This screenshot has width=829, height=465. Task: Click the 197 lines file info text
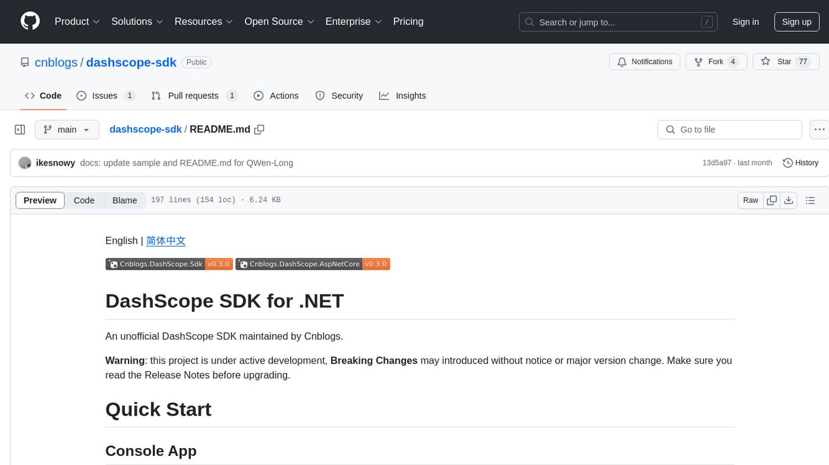coord(216,200)
